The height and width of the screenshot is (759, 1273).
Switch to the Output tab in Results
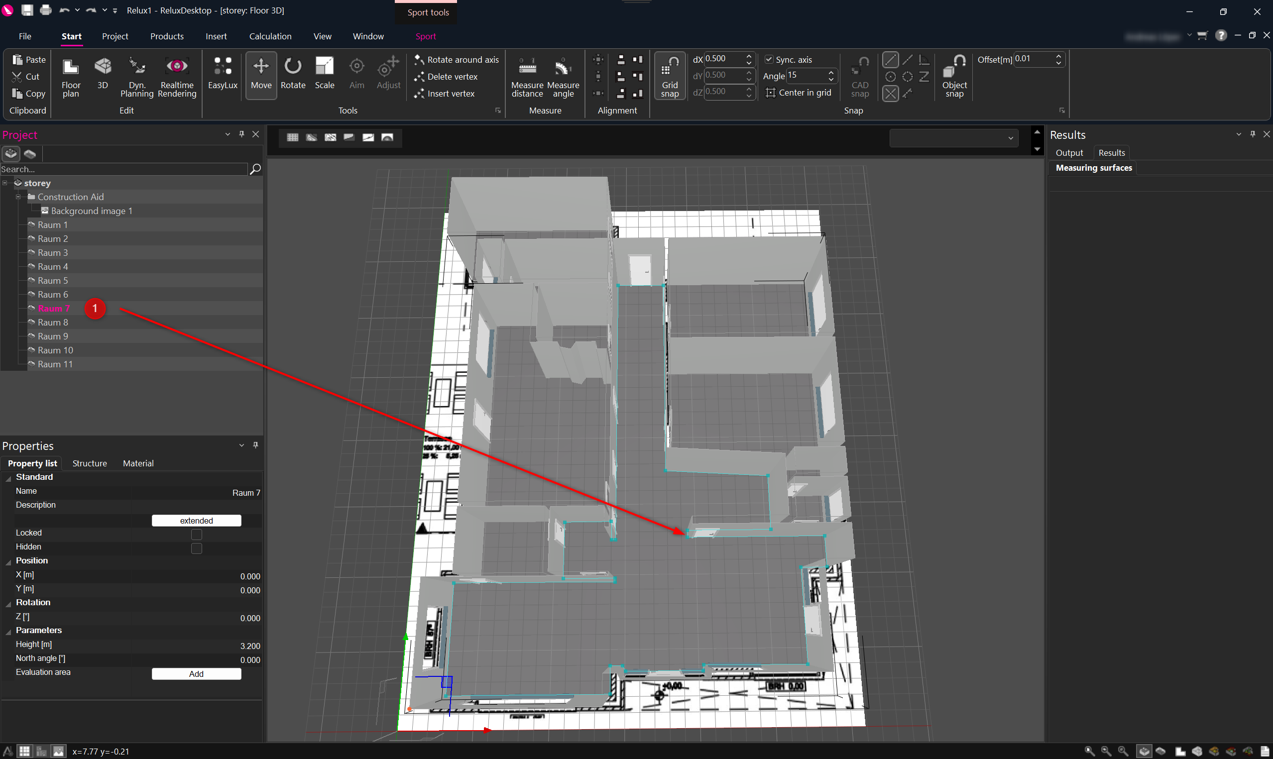tap(1069, 153)
